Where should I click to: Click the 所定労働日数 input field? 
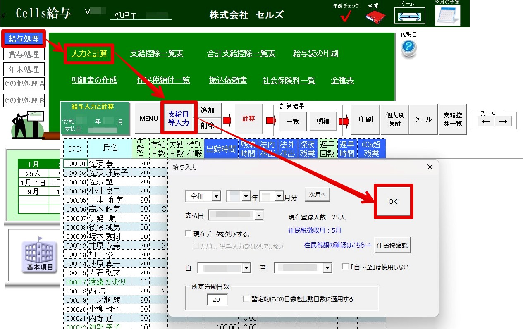(x=217, y=300)
